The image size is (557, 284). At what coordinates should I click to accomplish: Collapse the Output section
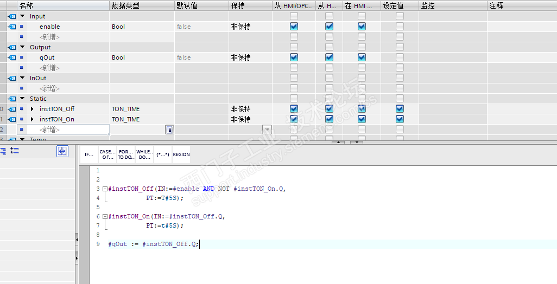click(x=22, y=47)
